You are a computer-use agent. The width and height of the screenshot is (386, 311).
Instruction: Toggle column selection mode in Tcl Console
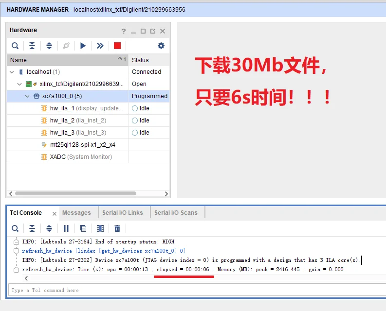pos(100,229)
